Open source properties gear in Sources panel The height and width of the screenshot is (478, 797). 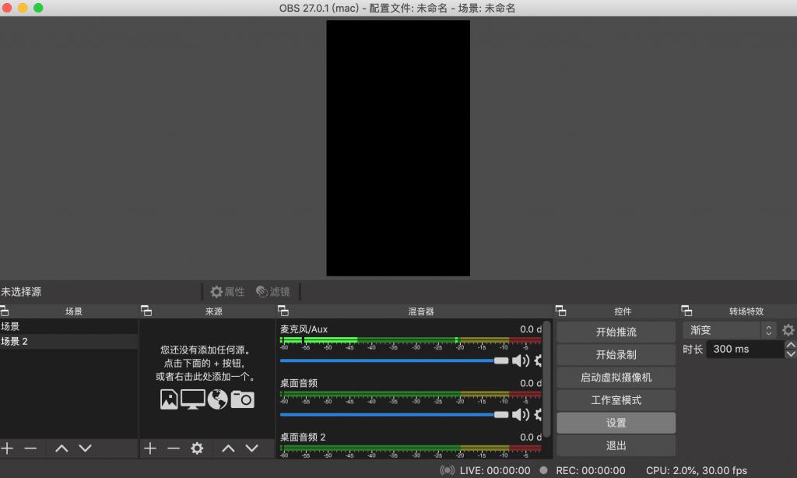point(197,448)
